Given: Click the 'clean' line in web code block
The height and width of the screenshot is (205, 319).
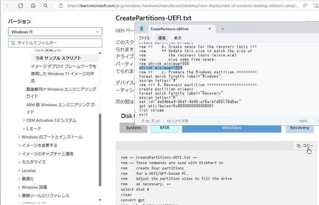Looking at the screenshot, I should click(x=126, y=195).
